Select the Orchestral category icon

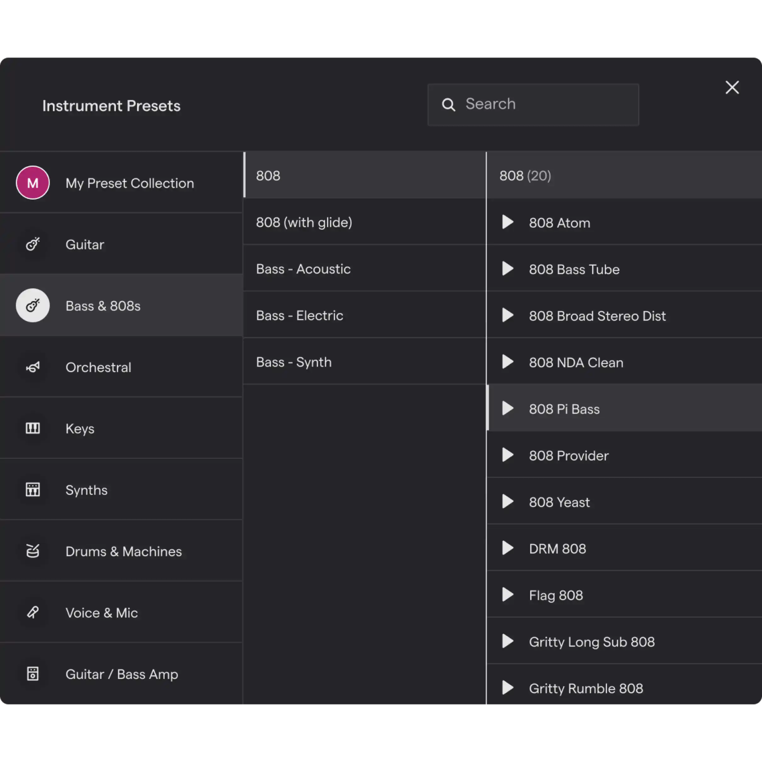32,366
